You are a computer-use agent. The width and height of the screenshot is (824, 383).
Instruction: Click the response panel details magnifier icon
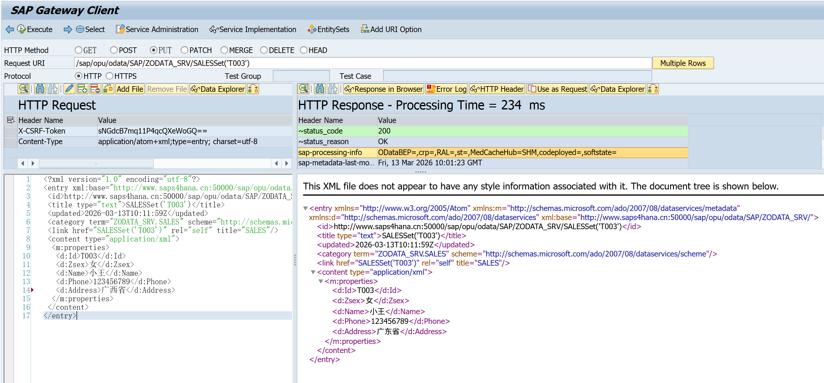tap(304, 89)
